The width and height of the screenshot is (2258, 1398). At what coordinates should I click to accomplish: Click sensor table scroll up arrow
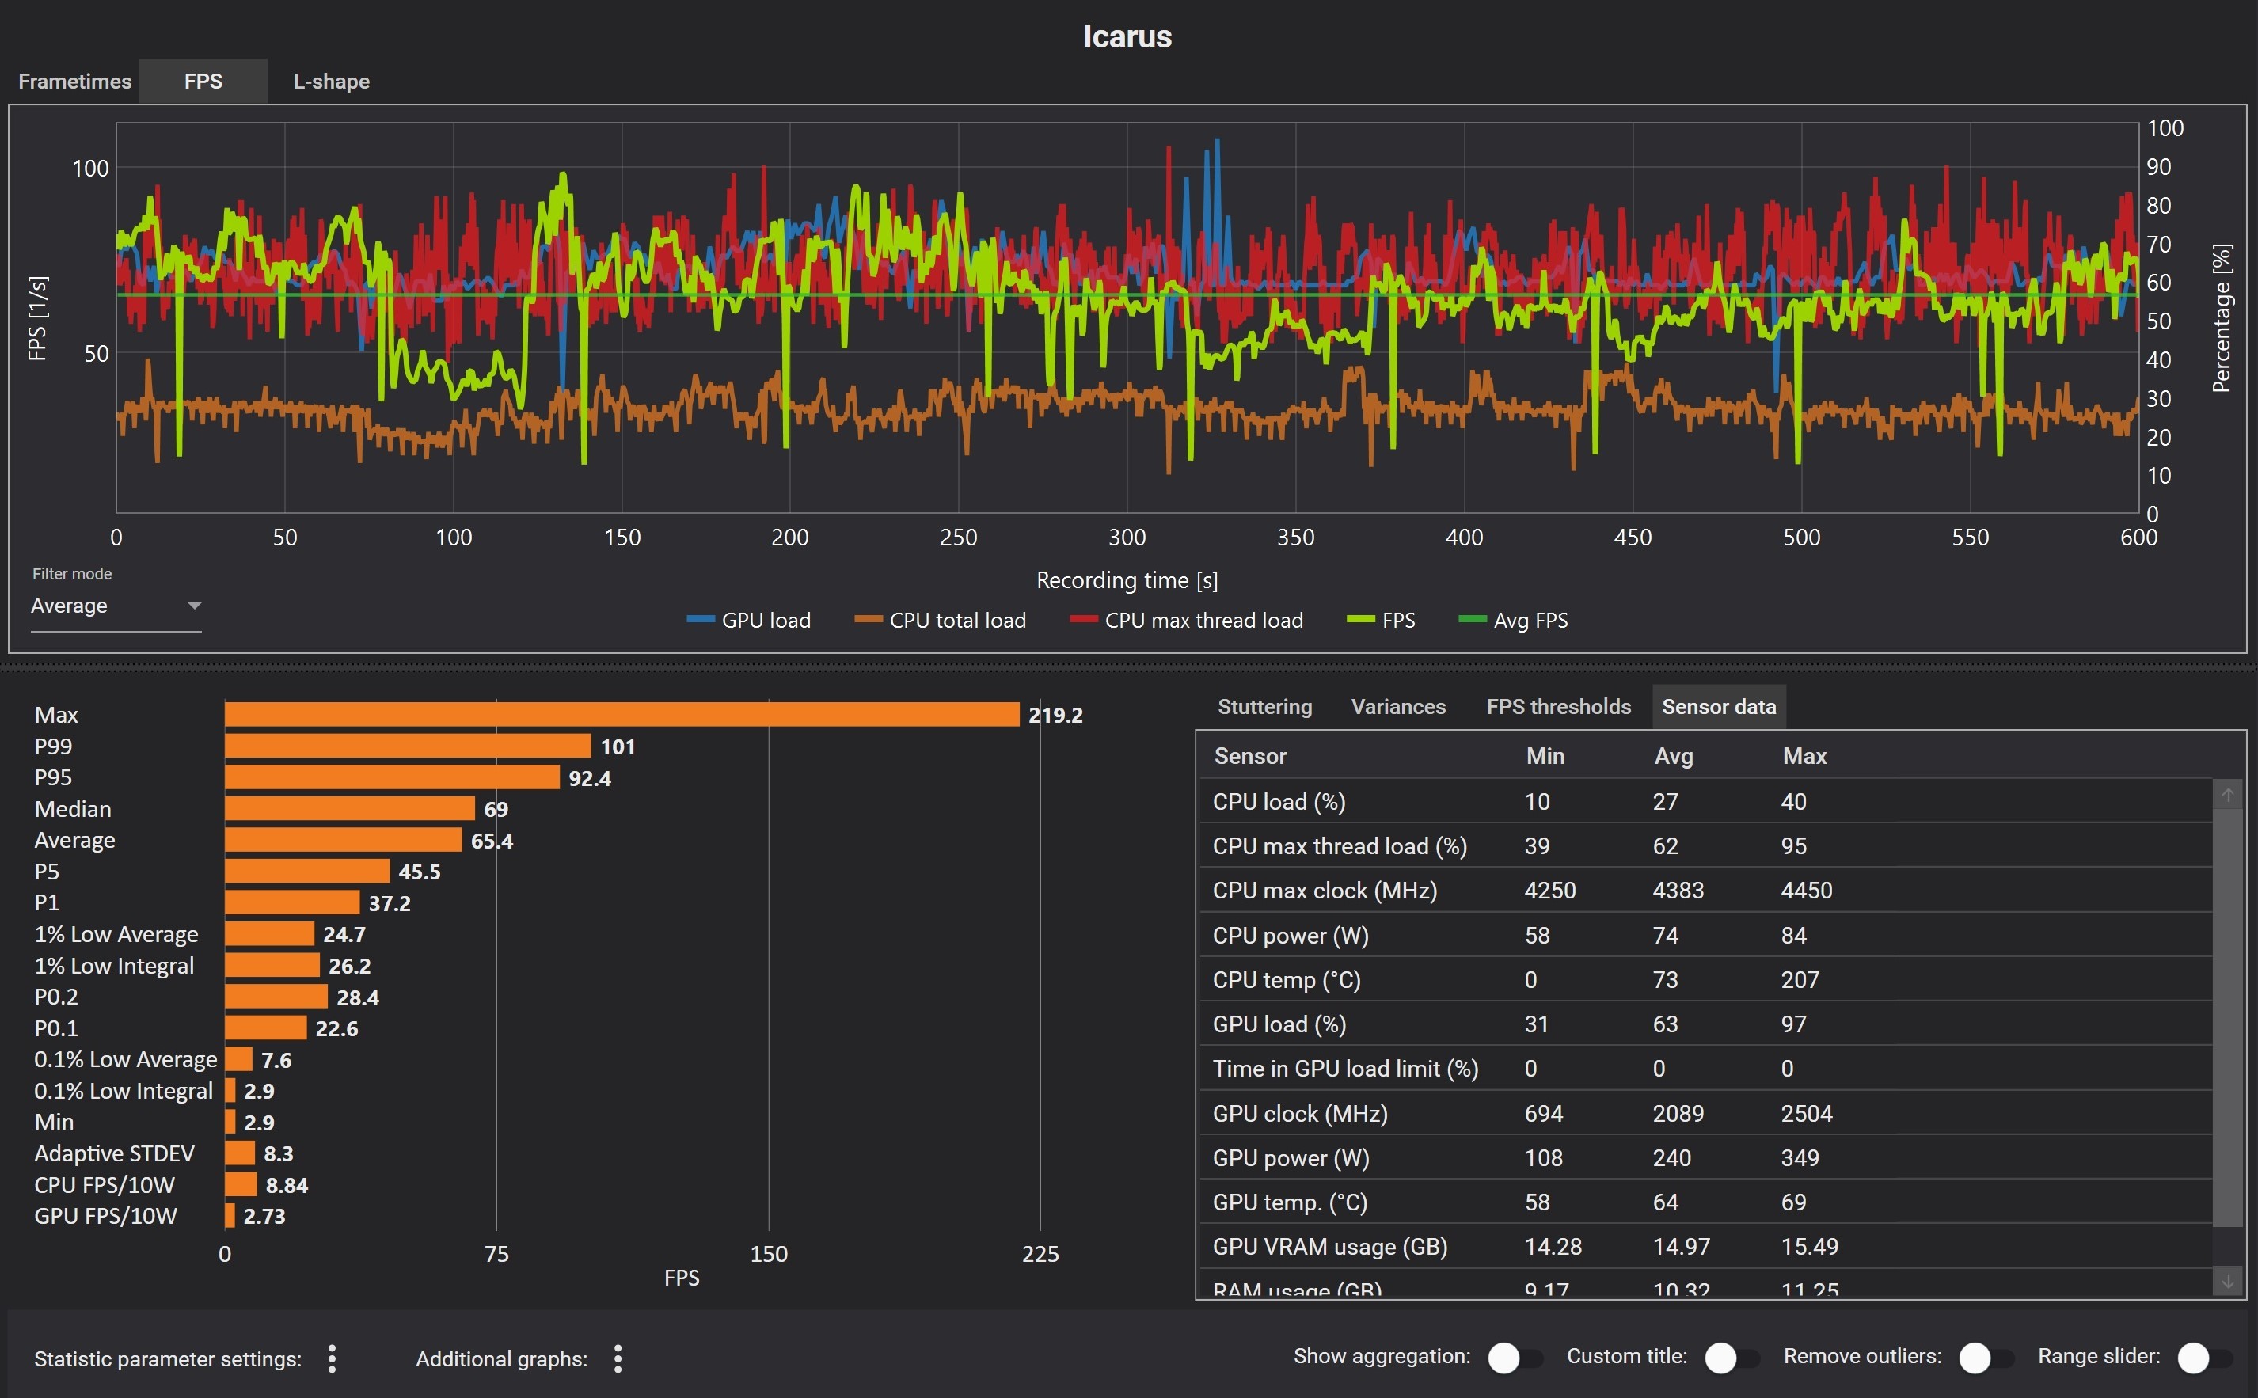[x=2227, y=795]
